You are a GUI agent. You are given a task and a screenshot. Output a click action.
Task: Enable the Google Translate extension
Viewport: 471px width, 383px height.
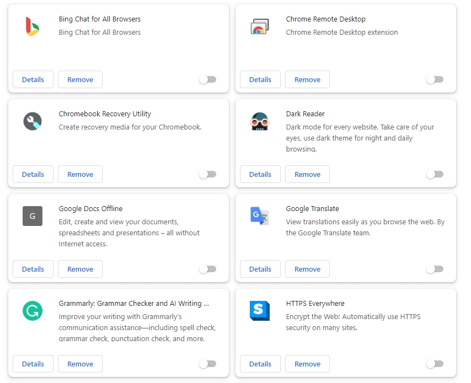[x=435, y=269]
